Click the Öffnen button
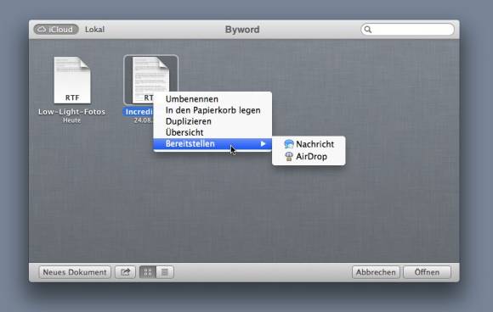Screen dimensions: 493x312 427,272
